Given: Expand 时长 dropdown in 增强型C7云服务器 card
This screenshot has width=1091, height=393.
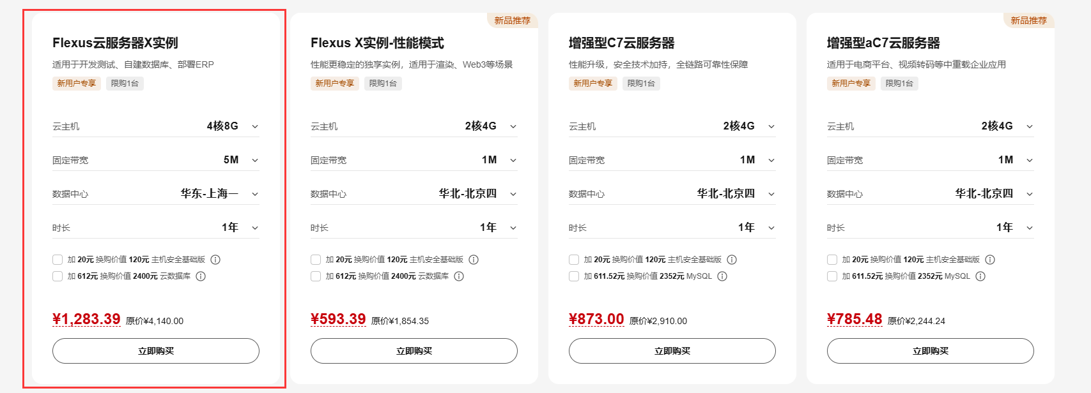Looking at the screenshot, I should 771,228.
